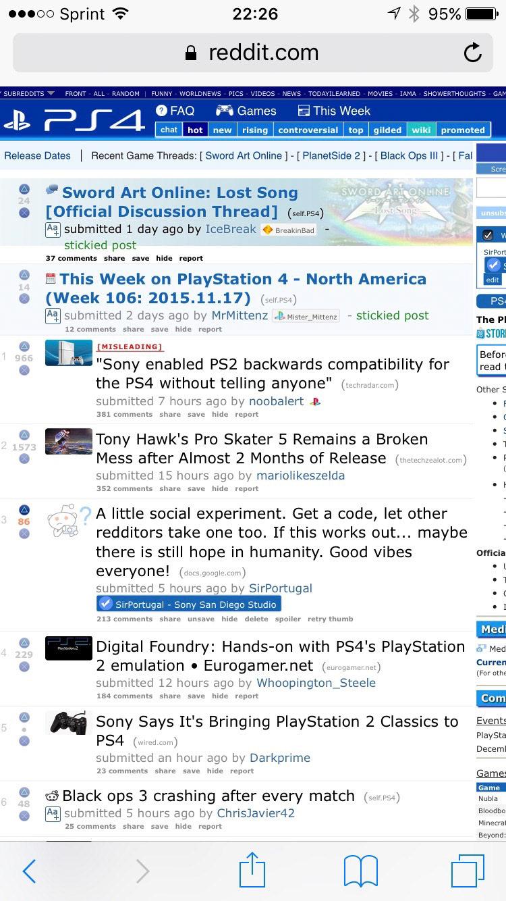This screenshot has width=506, height=901.
Task: Switch to the rising tab
Action: (255, 130)
